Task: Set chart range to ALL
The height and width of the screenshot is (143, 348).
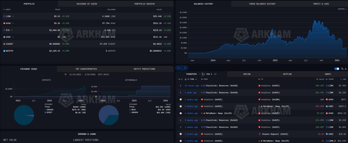Action: 345,9
